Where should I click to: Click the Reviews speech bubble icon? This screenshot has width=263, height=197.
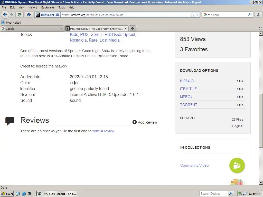[x=10, y=121]
